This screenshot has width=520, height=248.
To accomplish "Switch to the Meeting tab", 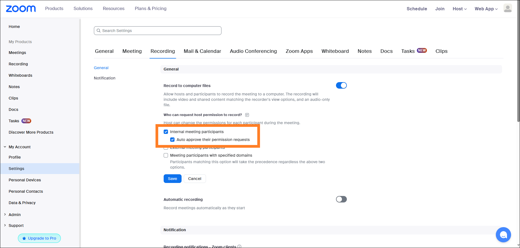I will pyautogui.click(x=132, y=51).
